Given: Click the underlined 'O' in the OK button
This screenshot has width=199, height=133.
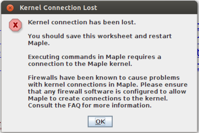Looking at the screenshot, I should coord(98,122).
